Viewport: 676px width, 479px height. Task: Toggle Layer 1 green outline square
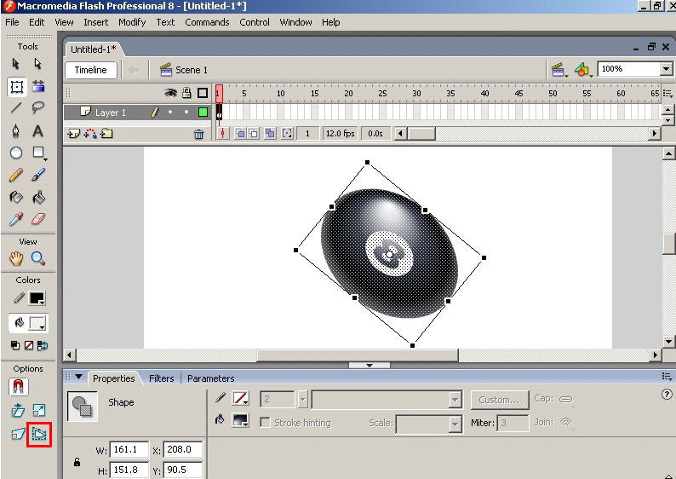(203, 113)
